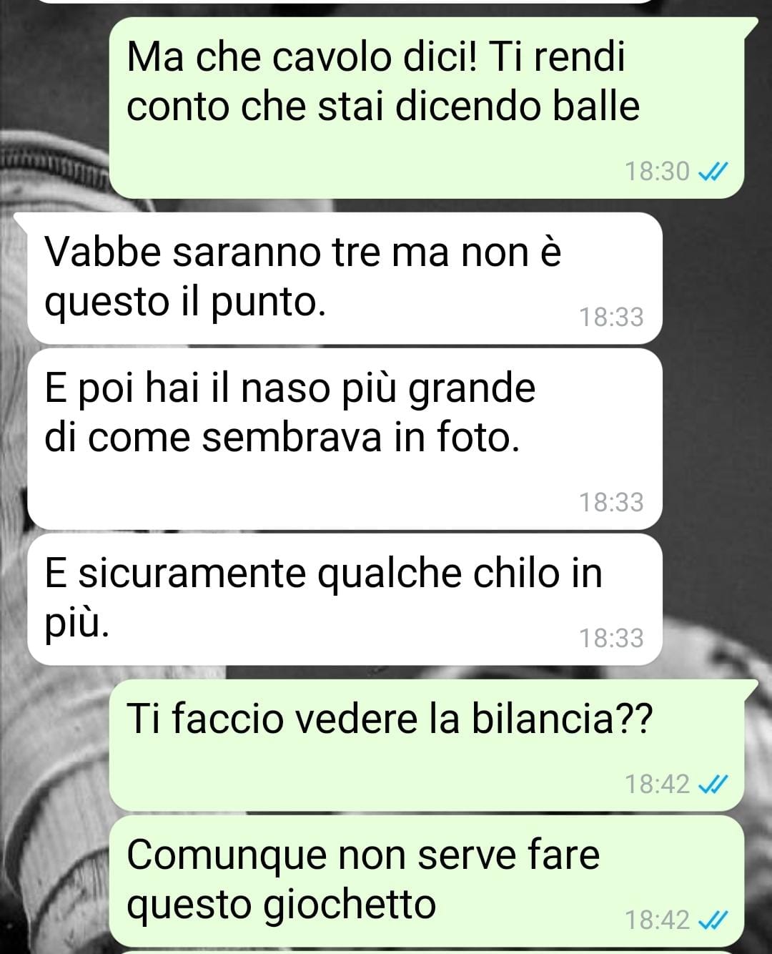Tap the timestamp under 'questo il punto.'
Image resolution: width=772 pixels, height=954 pixels.
(x=611, y=317)
